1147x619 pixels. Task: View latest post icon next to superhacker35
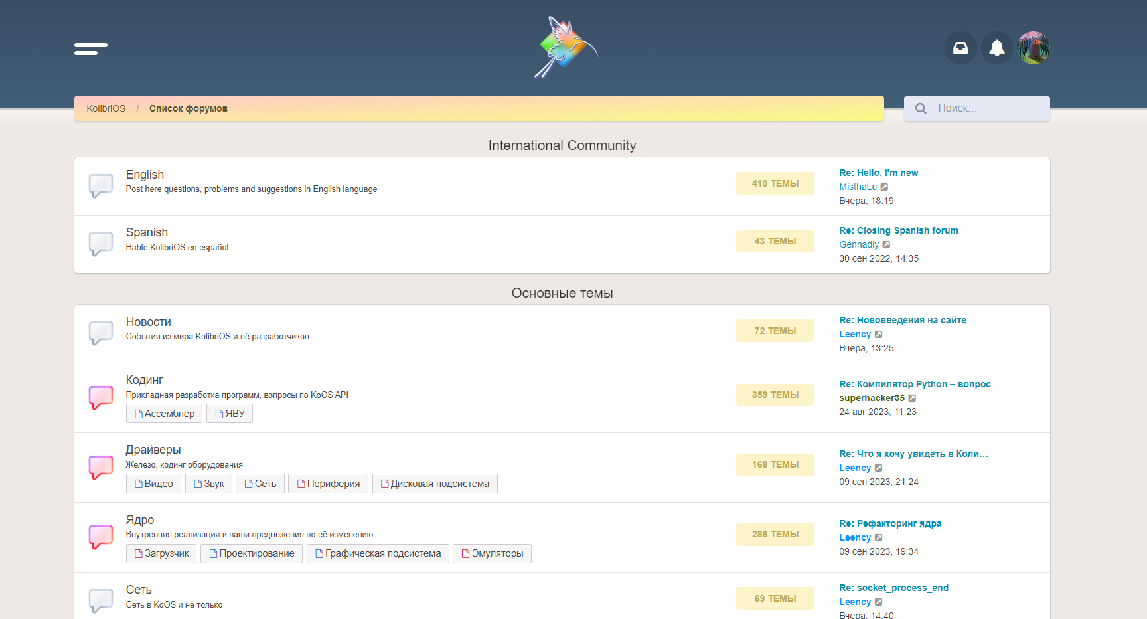(912, 398)
